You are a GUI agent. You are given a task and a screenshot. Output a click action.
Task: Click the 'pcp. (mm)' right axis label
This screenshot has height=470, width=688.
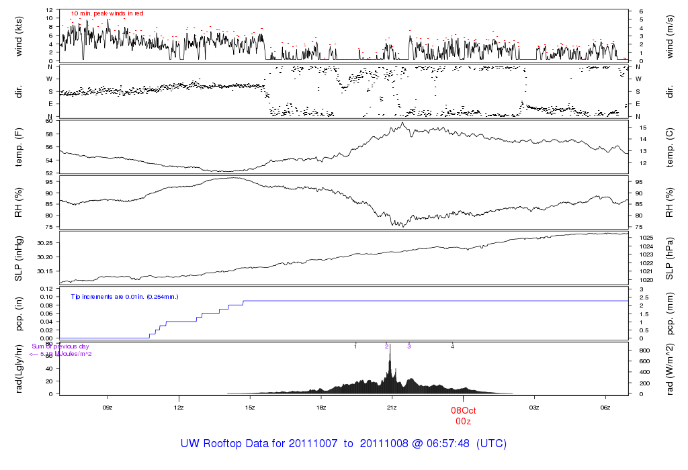(670, 314)
